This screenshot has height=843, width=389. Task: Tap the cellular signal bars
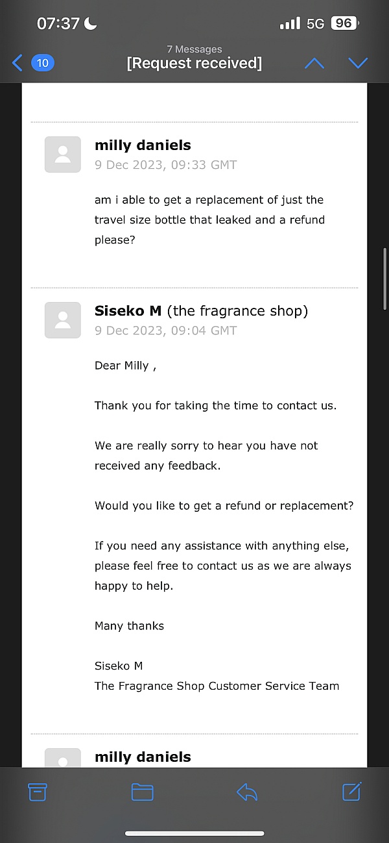289,23
